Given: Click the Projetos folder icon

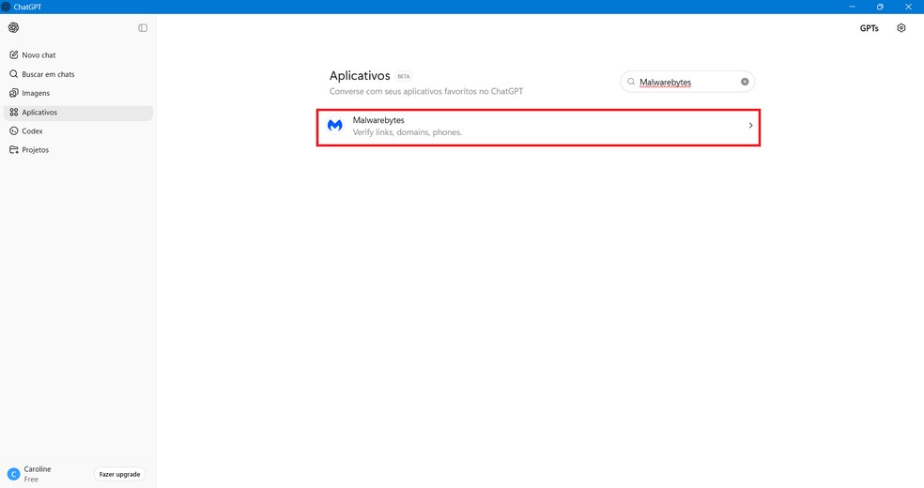Looking at the screenshot, I should coord(13,149).
